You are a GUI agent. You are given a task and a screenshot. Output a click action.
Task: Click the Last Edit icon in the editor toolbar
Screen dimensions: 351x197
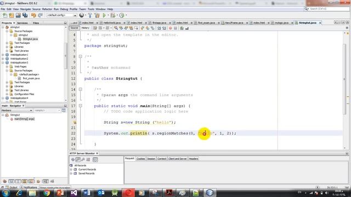click(x=95, y=28)
